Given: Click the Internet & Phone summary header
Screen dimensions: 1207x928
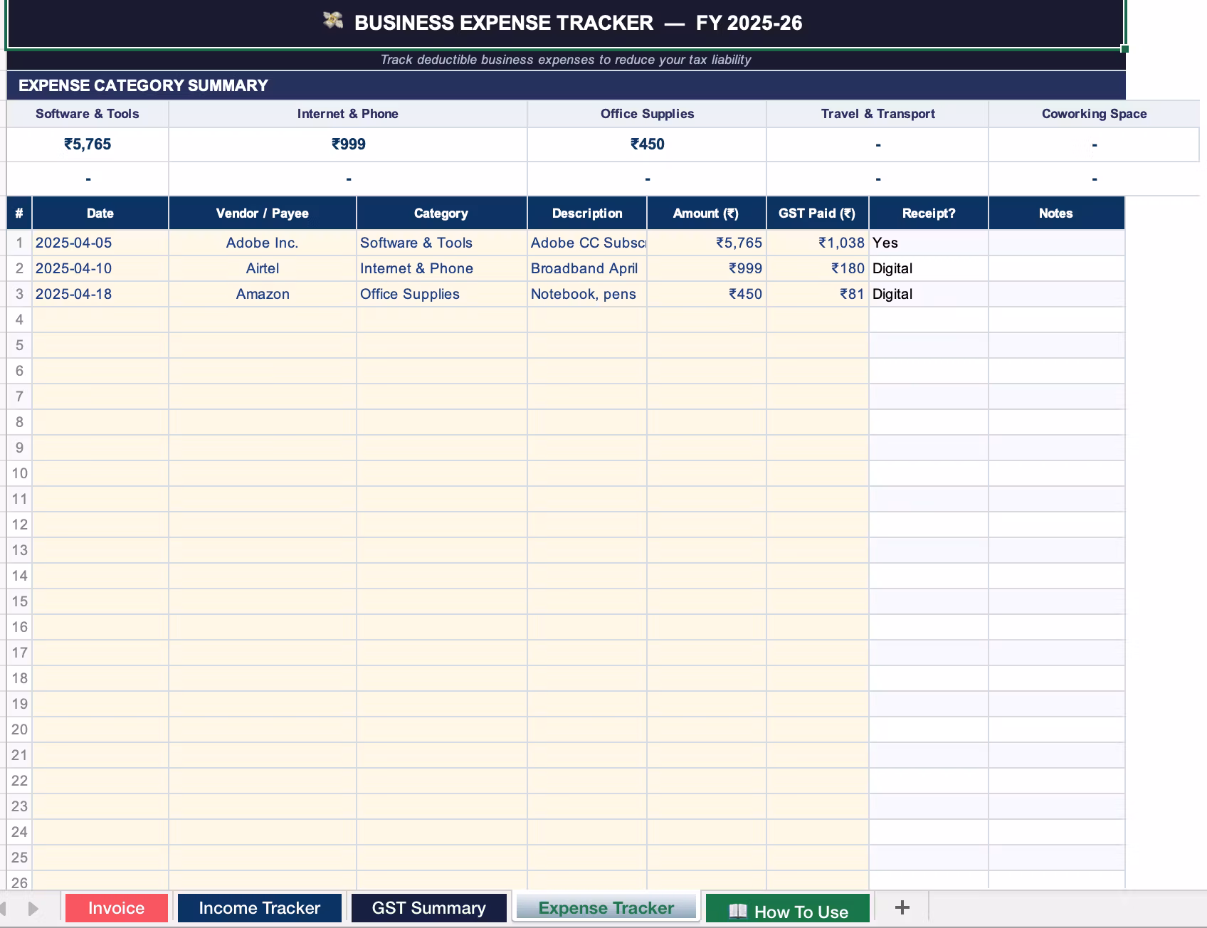Looking at the screenshot, I should point(348,114).
